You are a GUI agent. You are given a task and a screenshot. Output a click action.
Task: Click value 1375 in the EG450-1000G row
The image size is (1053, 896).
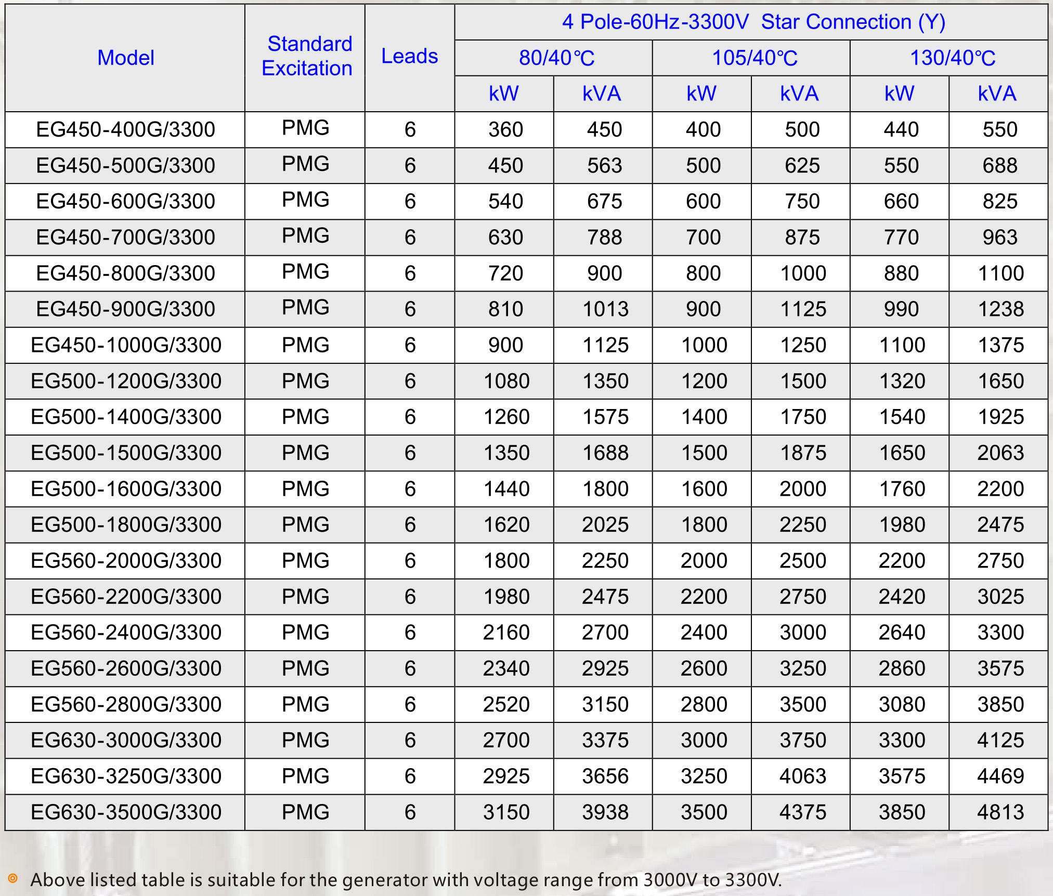click(1000, 345)
